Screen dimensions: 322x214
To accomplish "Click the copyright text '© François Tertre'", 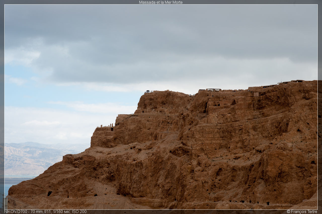I will point(302,211).
